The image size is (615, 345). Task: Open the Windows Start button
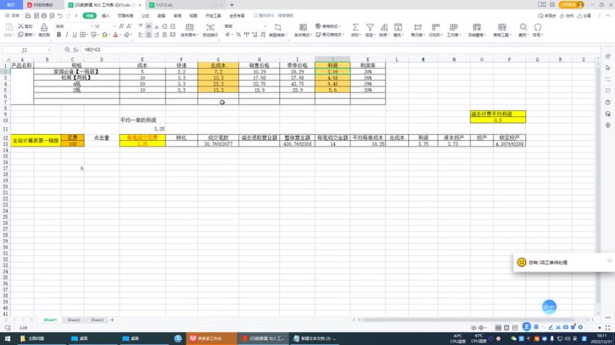click(7, 339)
